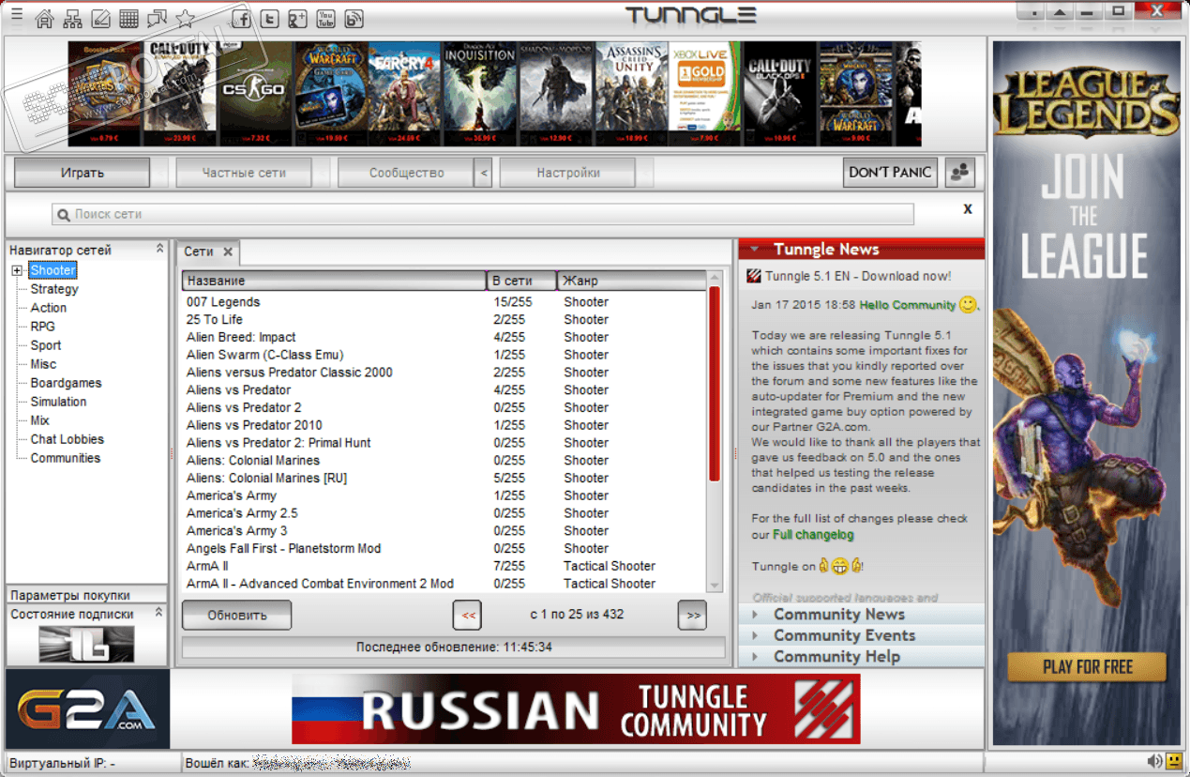The width and height of the screenshot is (1190, 777).
Task: Mute sound with the speaker icon
Action: coord(1153,760)
